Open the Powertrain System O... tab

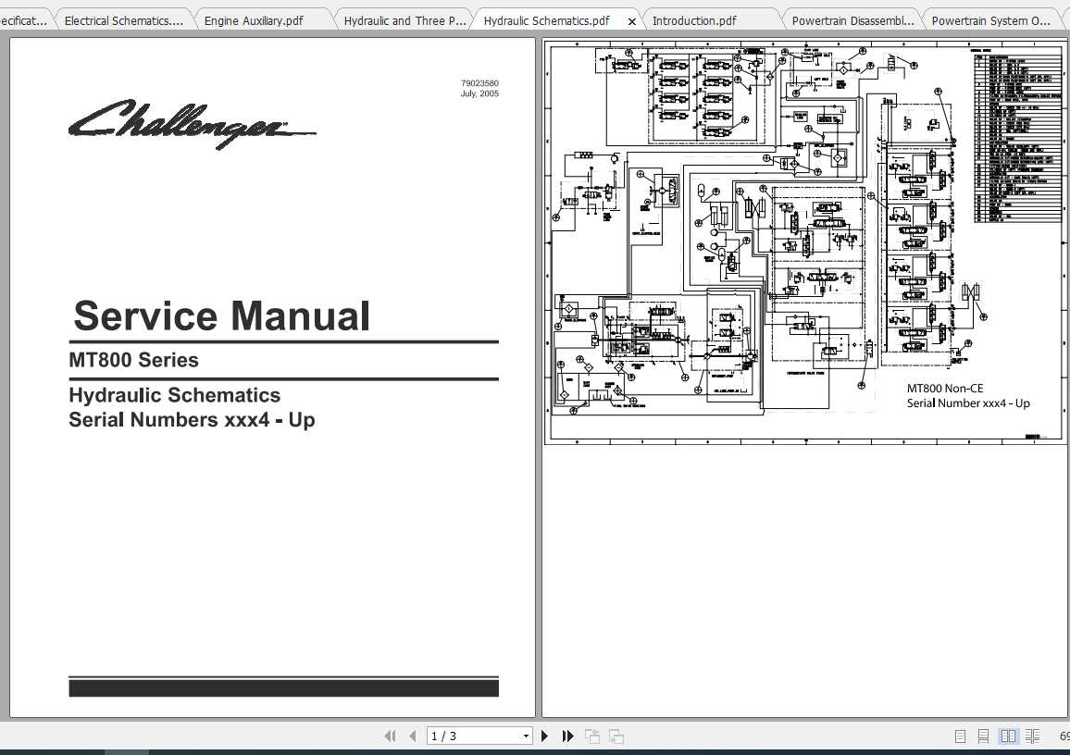(x=990, y=21)
